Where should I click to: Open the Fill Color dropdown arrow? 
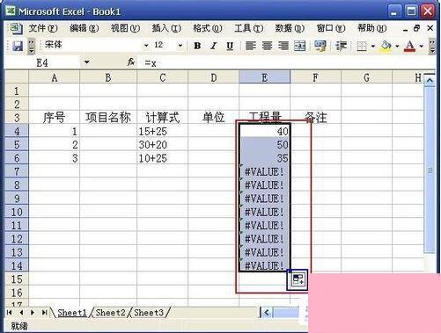pyautogui.click(x=397, y=47)
